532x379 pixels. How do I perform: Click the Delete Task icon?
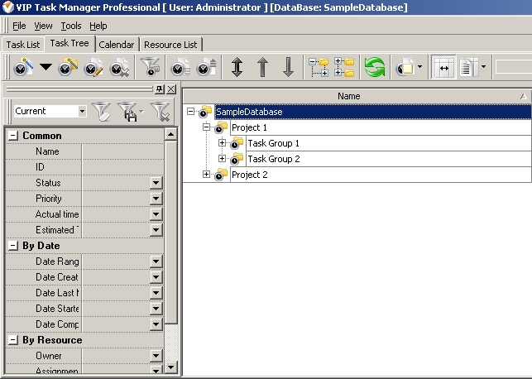[x=119, y=68]
